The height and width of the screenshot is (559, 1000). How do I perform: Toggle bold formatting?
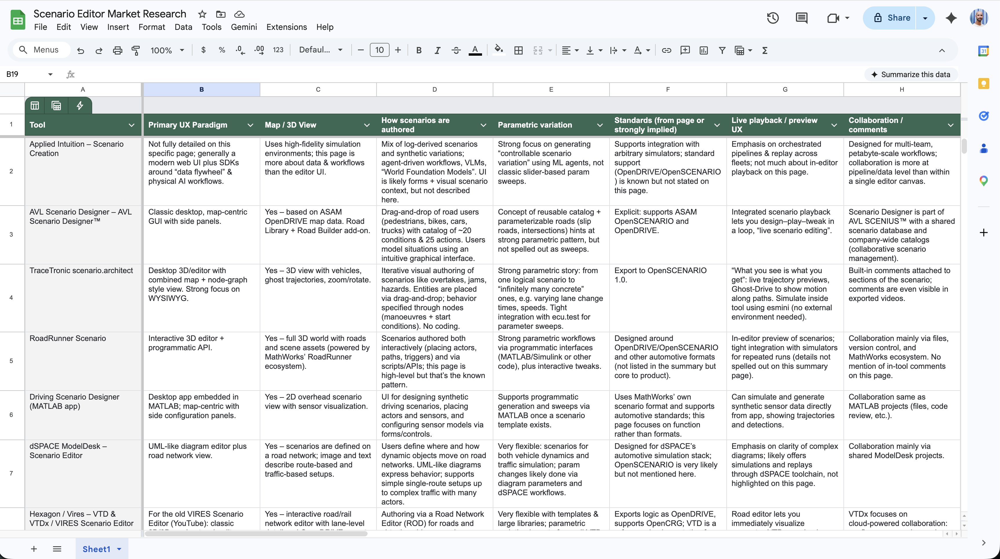(x=419, y=50)
